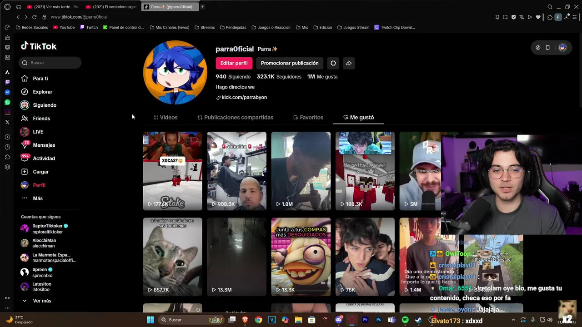
Task: Switch to Publicaciones compartidas tab
Action: click(235, 117)
